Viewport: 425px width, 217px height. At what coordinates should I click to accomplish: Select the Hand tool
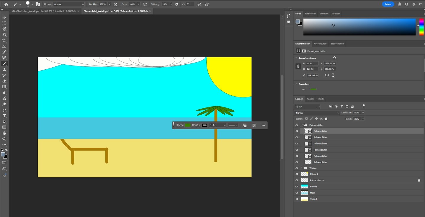pyautogui.click(x=4, y=133)
